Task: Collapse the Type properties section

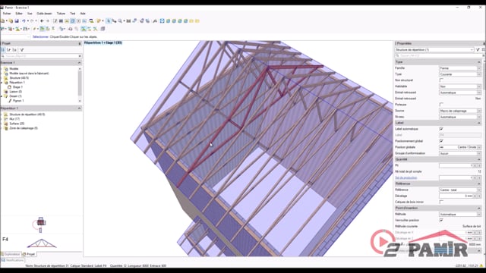Action: 479,62
